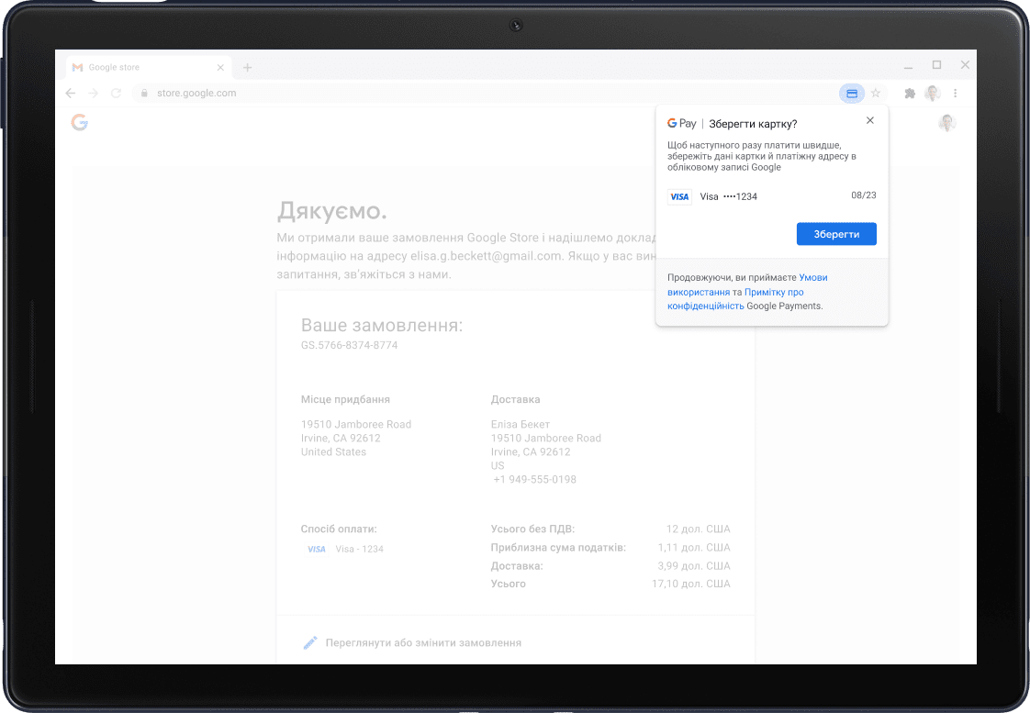Image resolution: width=1030 pixels, height=713 pixels.
Task: Click the Google logo on the page
Action: coord(80,122)
